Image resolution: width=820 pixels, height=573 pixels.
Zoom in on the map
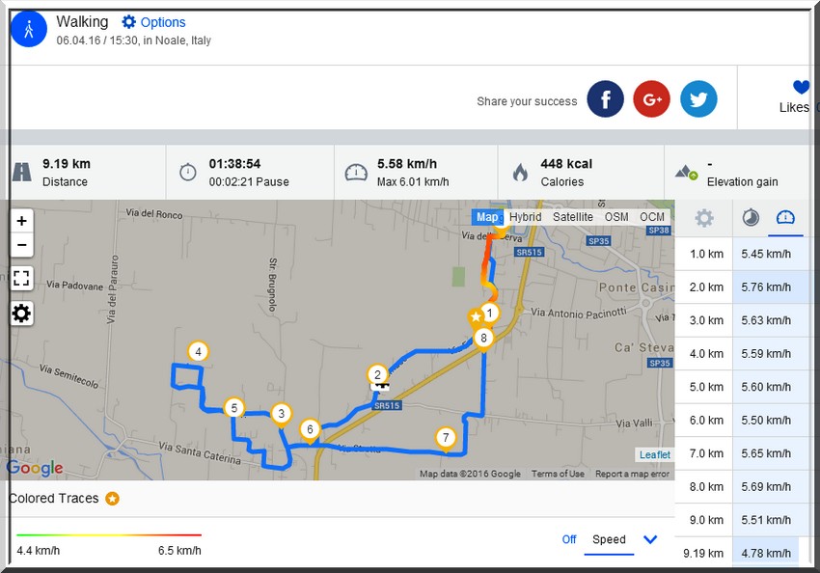click(21, 221)
